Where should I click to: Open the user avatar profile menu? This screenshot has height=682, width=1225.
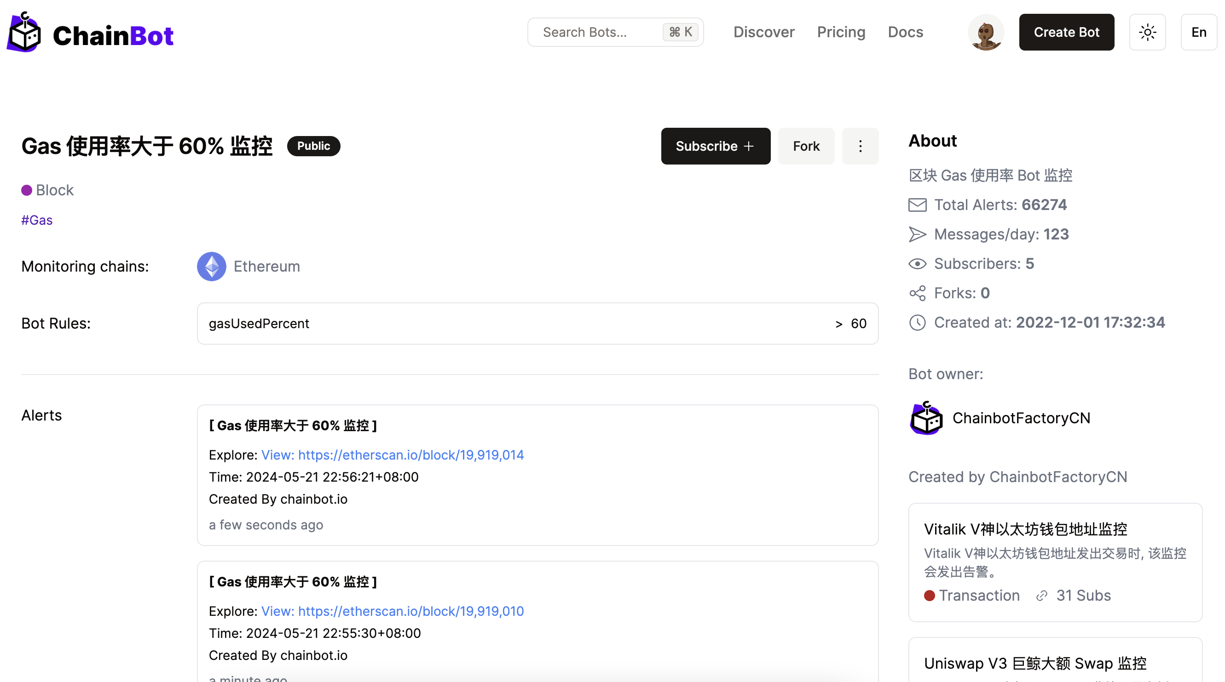coord(986,32)
